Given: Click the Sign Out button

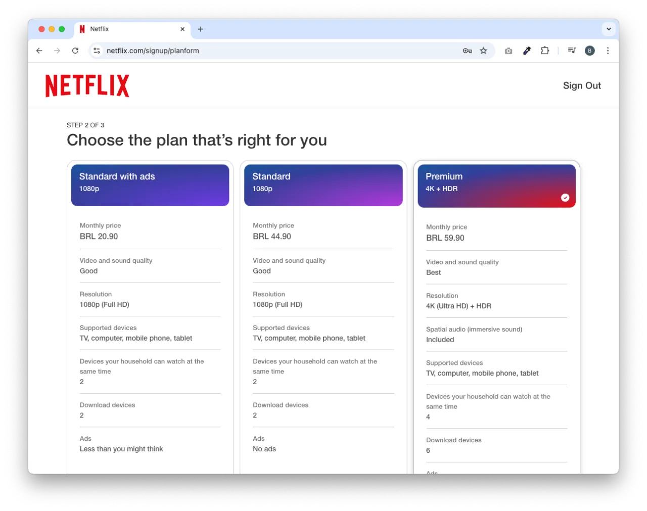Looking at the screenshot, I should (x=582, y=85).
